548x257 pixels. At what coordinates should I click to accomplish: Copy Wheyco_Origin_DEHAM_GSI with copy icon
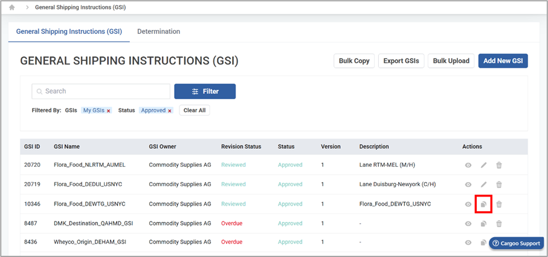483,242
